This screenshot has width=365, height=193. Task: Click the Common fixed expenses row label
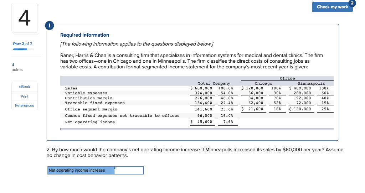(122, 116)
